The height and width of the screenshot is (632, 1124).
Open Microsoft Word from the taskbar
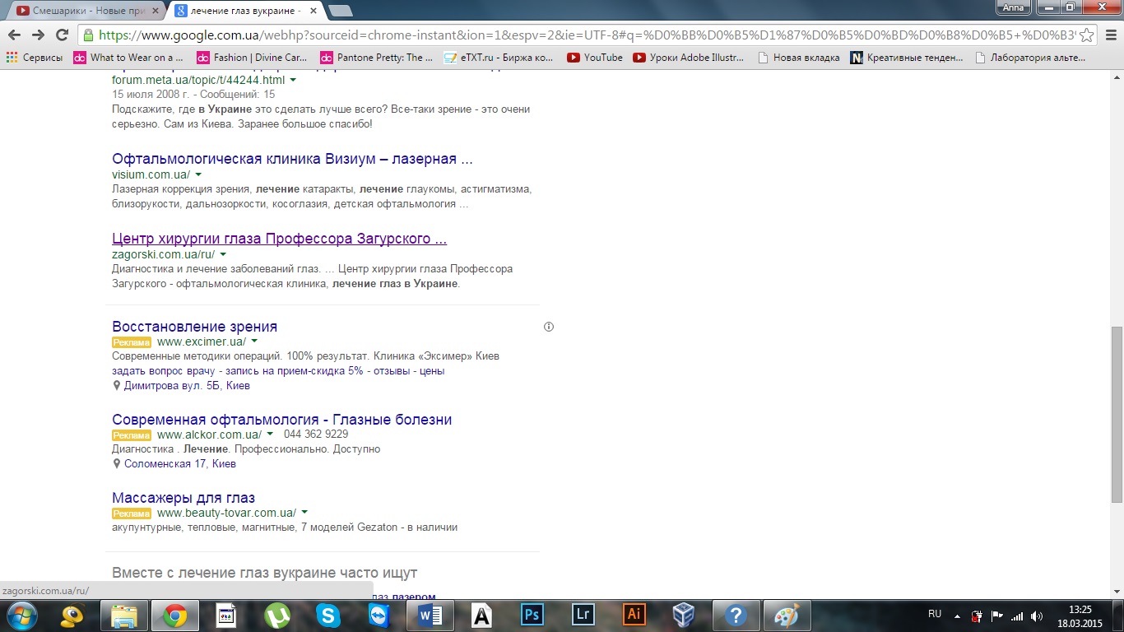430,616
